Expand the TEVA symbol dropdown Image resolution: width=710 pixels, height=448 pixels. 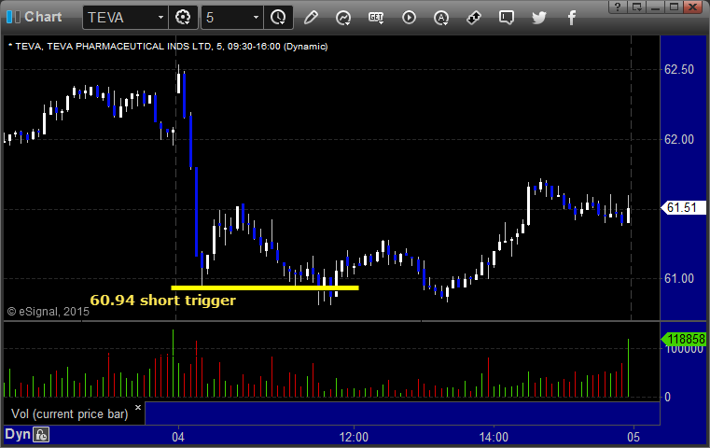160,18
